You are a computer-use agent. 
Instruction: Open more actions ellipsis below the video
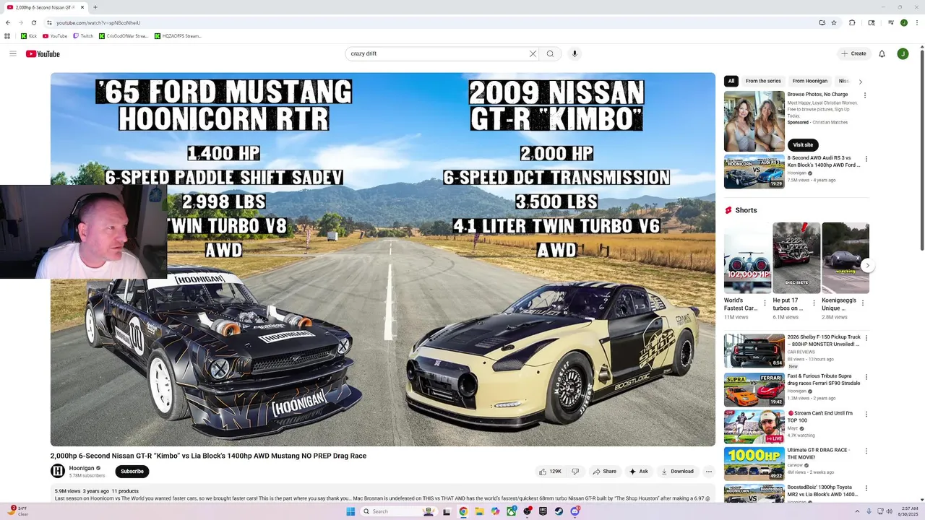[x=709, y=472]
